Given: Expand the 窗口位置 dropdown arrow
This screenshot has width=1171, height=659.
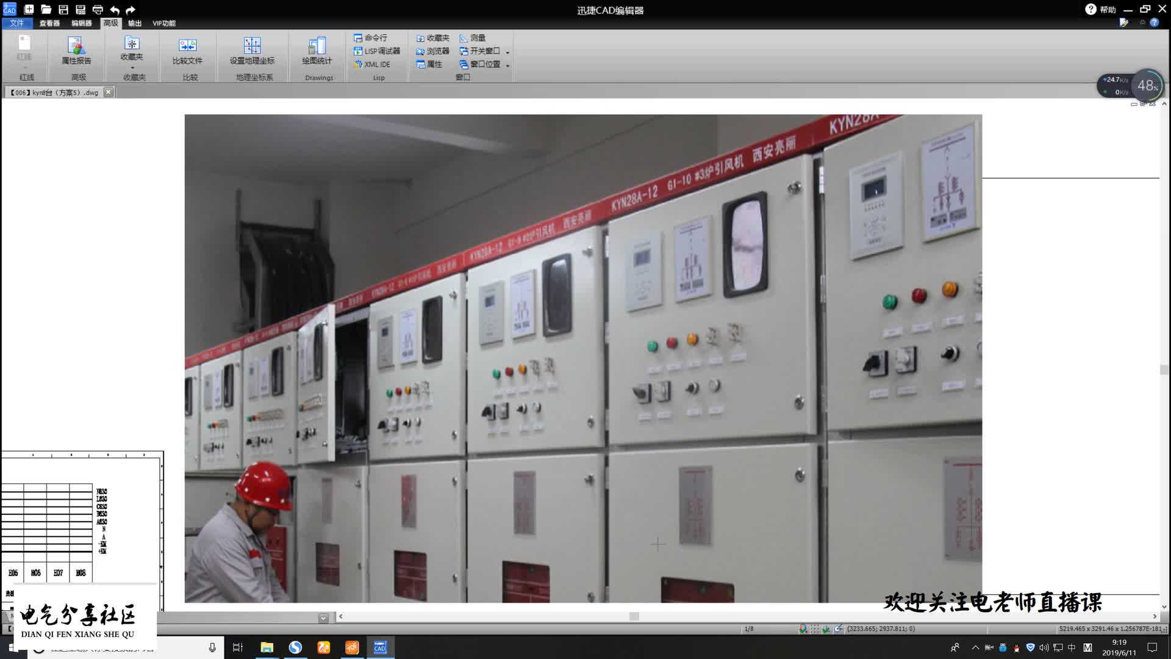Looking at the screenshot, I should click(507, 65).
